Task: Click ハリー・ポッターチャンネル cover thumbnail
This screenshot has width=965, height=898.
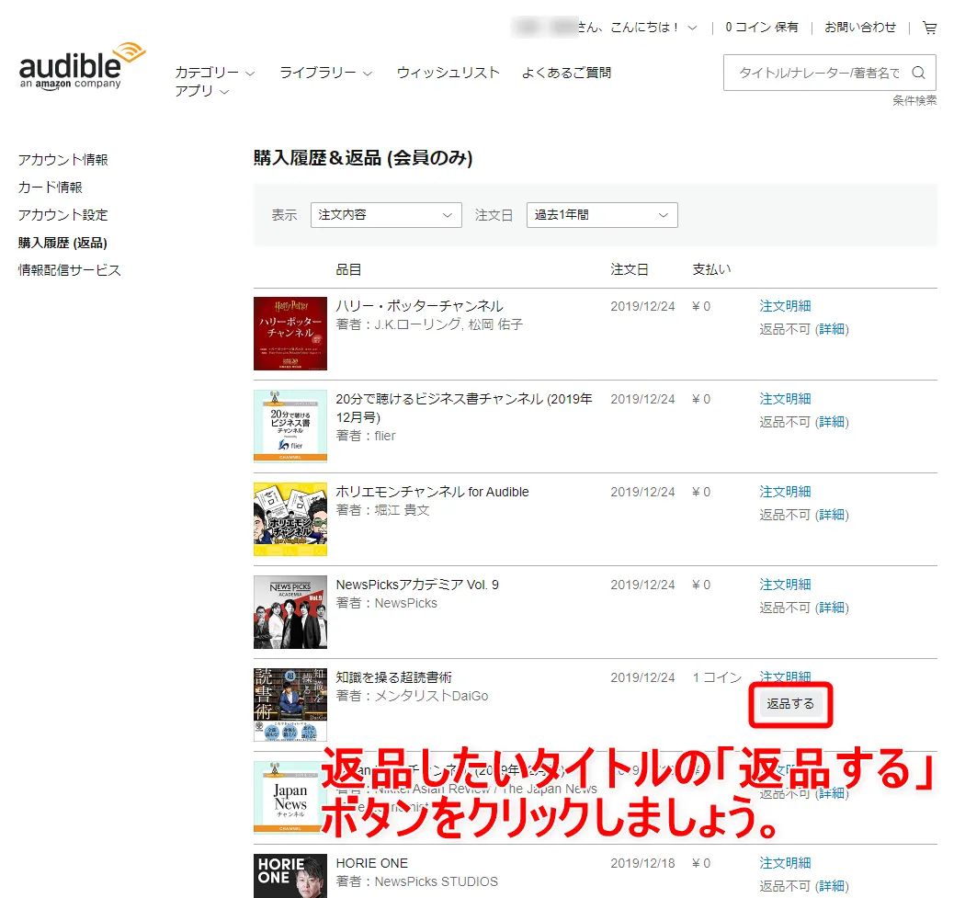Action: pyautogui.click(x=290, y=334)
